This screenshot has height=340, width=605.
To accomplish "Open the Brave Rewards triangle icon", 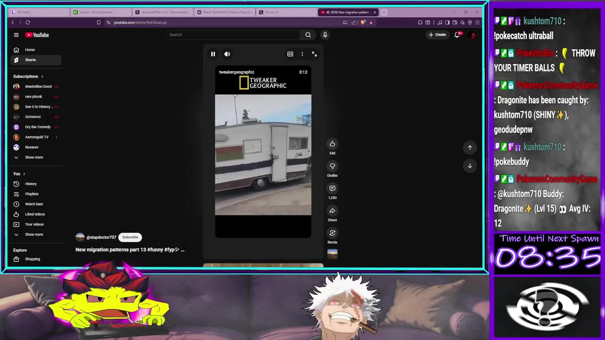I will tap(371, 22).
